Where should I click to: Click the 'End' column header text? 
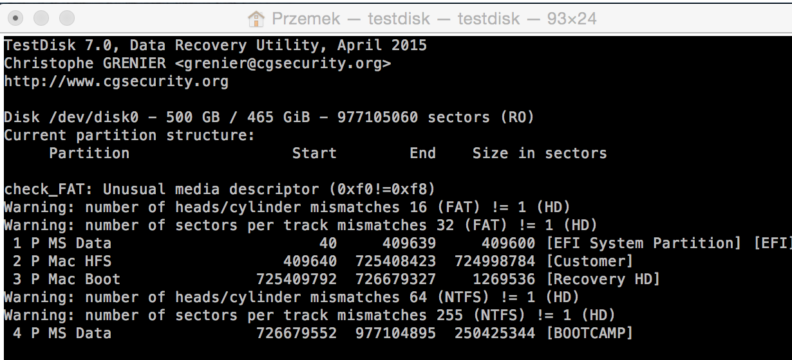(x=422, y=154)
